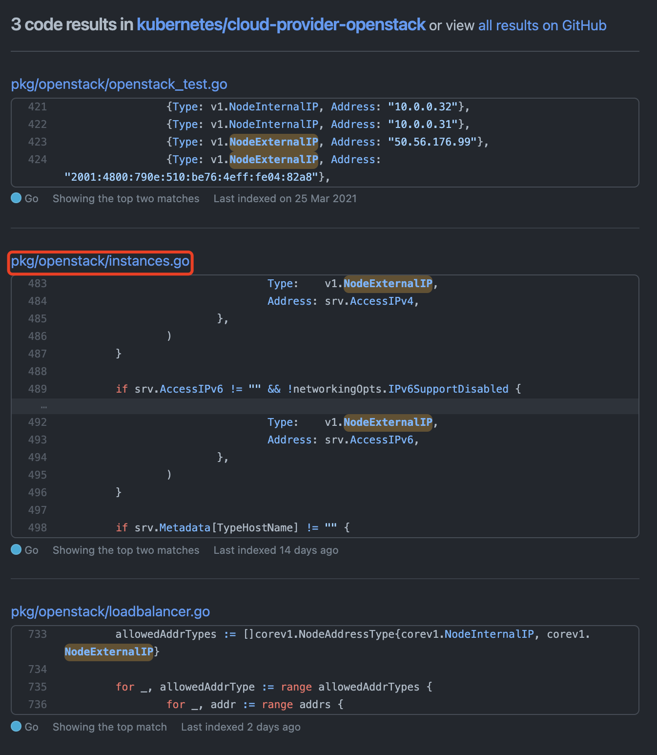This screenshot has width=657, height=755.
Task: Click line number 422
Action: click(38, 124)
